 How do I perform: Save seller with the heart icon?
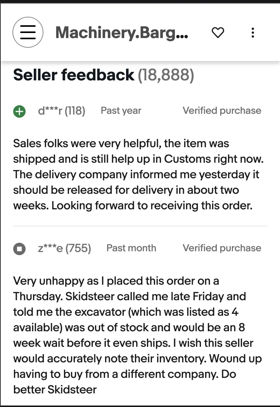pos(218,33)
